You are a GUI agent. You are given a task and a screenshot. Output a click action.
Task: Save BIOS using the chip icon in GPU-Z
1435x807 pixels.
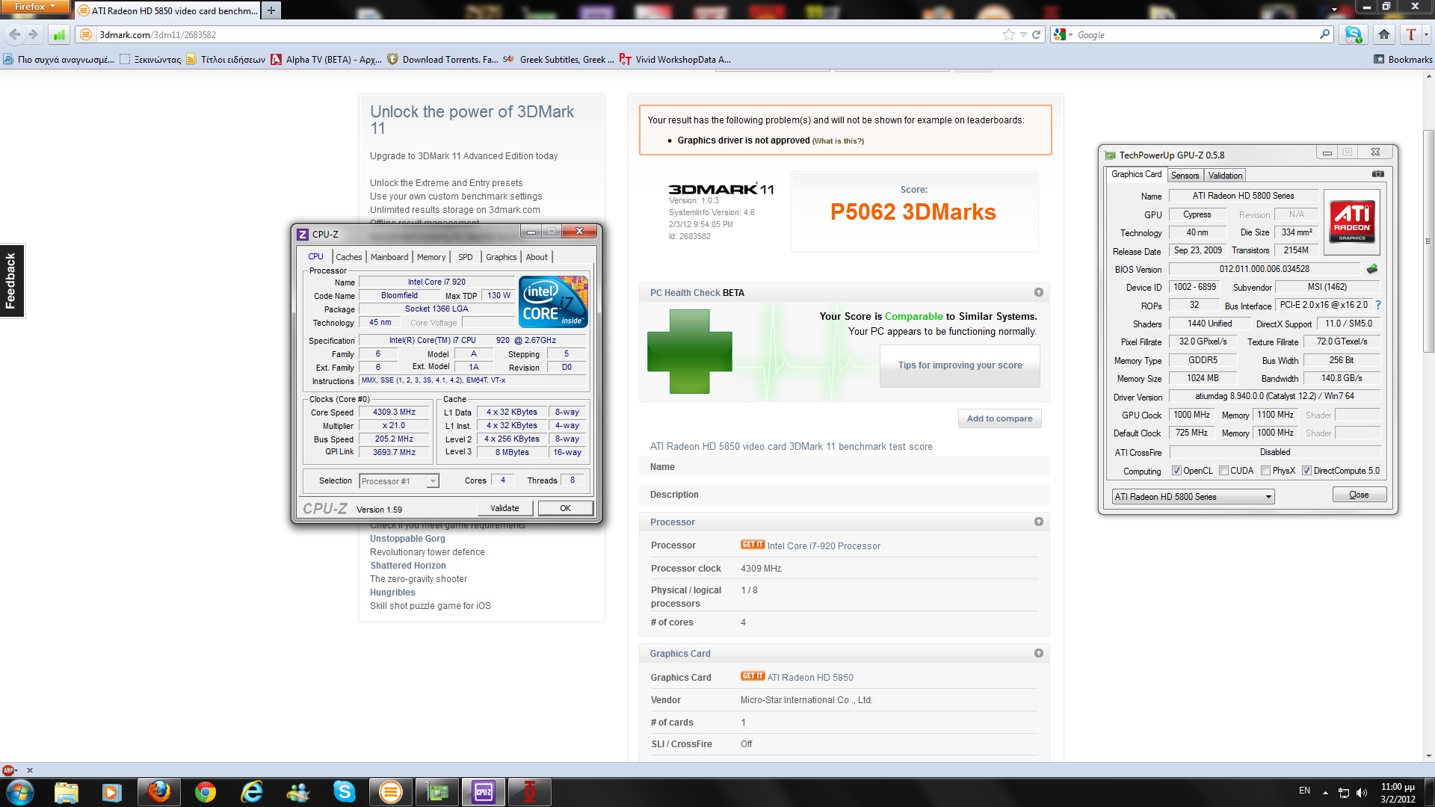[x=1372, y=269]
